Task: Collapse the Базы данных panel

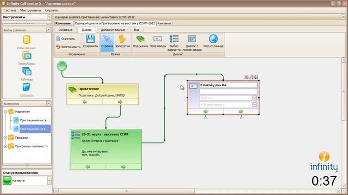Action: pos(48,30)
